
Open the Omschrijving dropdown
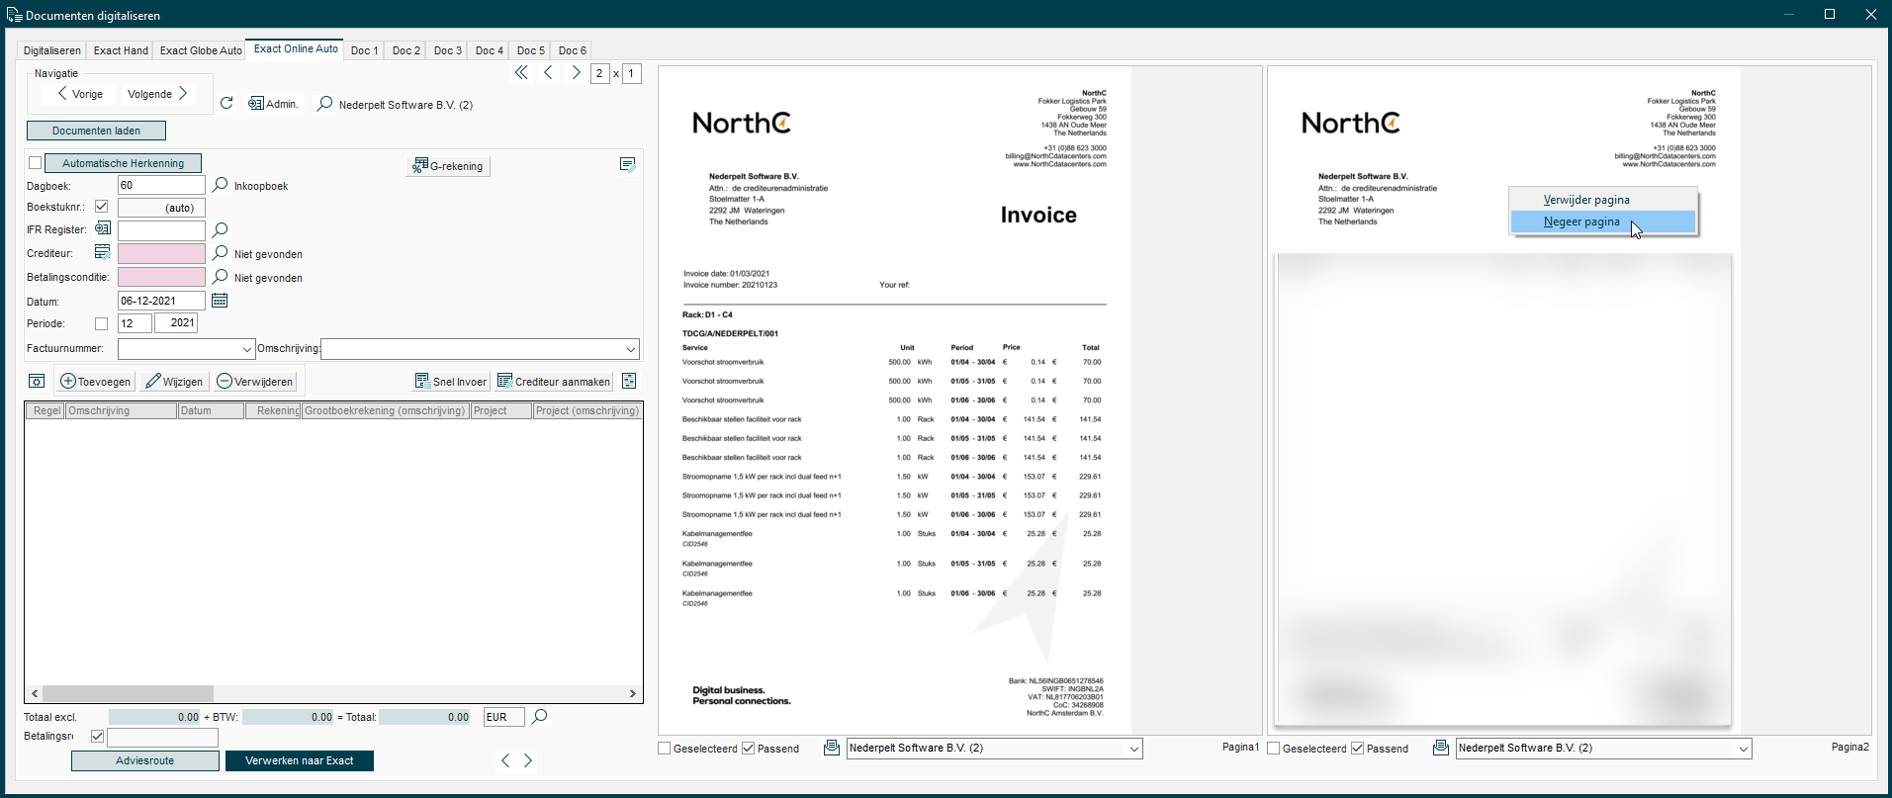(x=631, y=349)
